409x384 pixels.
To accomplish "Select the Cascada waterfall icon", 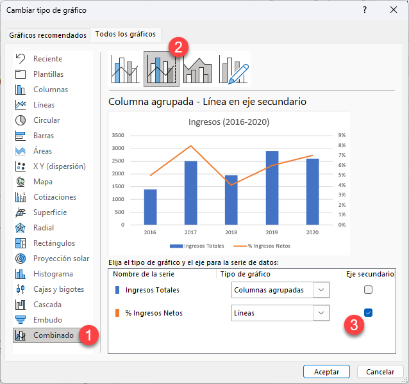I will [x=21, y=305].
